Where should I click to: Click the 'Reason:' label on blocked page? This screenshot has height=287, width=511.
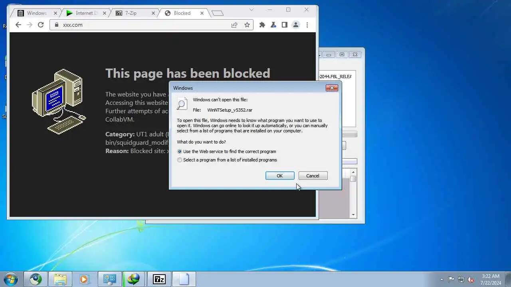click(117, 151)
